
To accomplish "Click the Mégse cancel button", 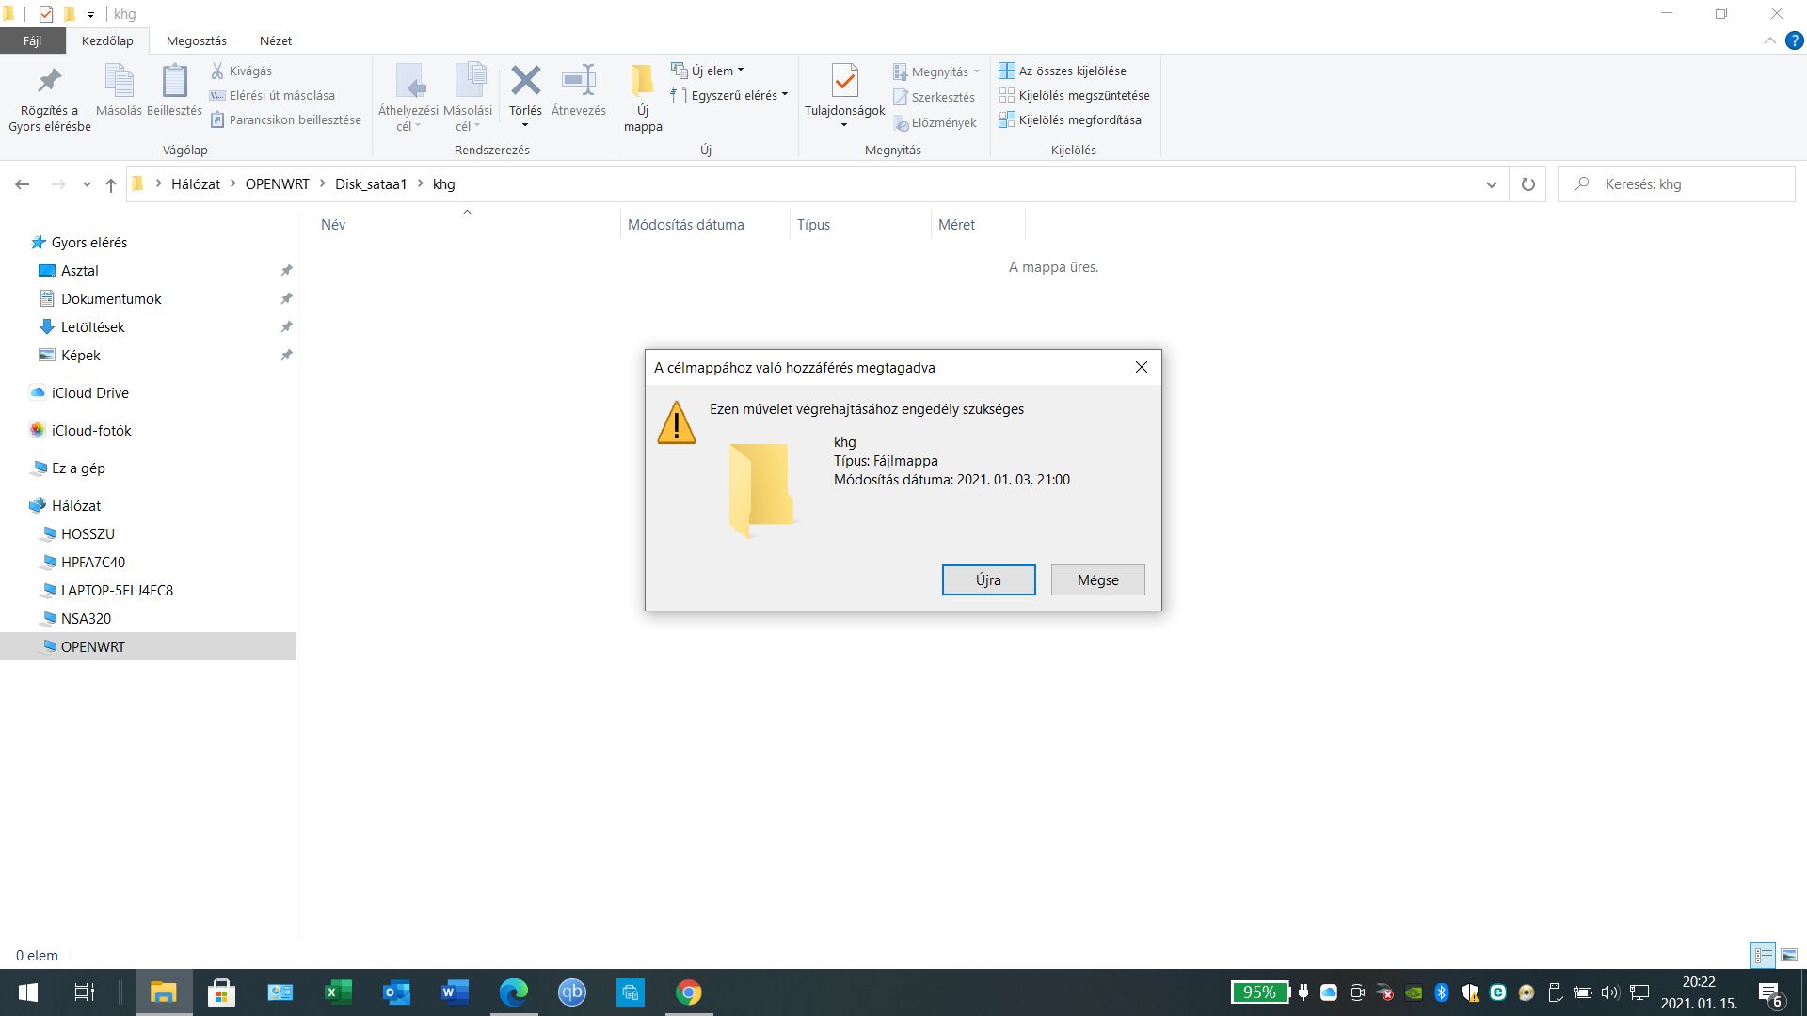I will (1098, 579).
